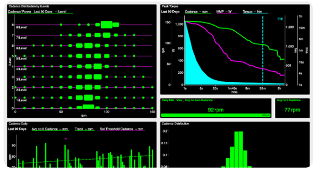The width and height of the screenshot is (316, 169).
Task: Select the 7 iLevel row label
Action: [x=22, y=38]
